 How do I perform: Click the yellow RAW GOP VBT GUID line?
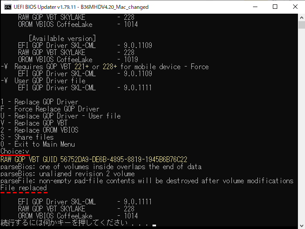94,159
